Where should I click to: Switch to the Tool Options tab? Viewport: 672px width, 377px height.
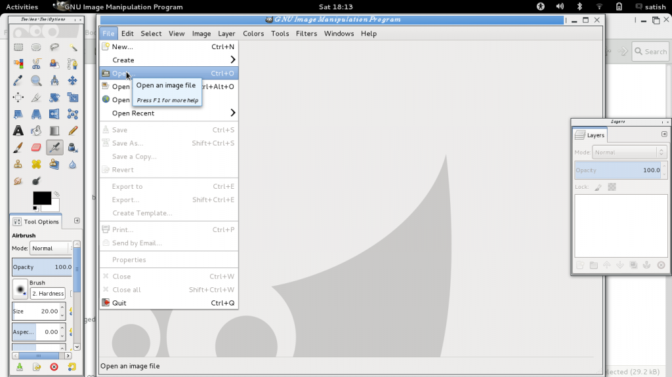36,222
